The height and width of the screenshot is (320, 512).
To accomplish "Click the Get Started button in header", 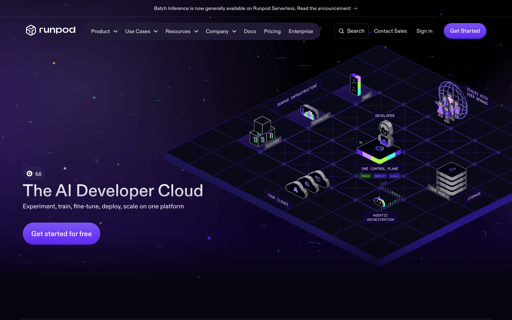I will pyautogui.click(x=465, y=31).
